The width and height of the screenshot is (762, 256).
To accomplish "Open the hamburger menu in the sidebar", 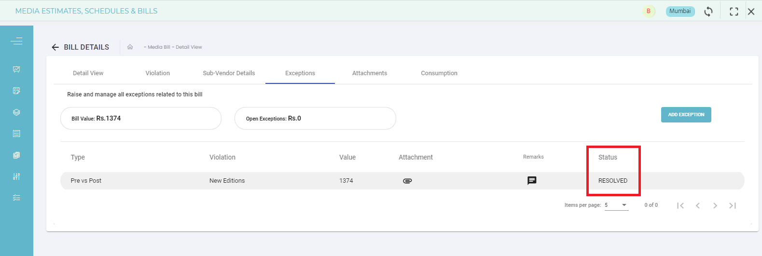I will [x=16, y=41].
